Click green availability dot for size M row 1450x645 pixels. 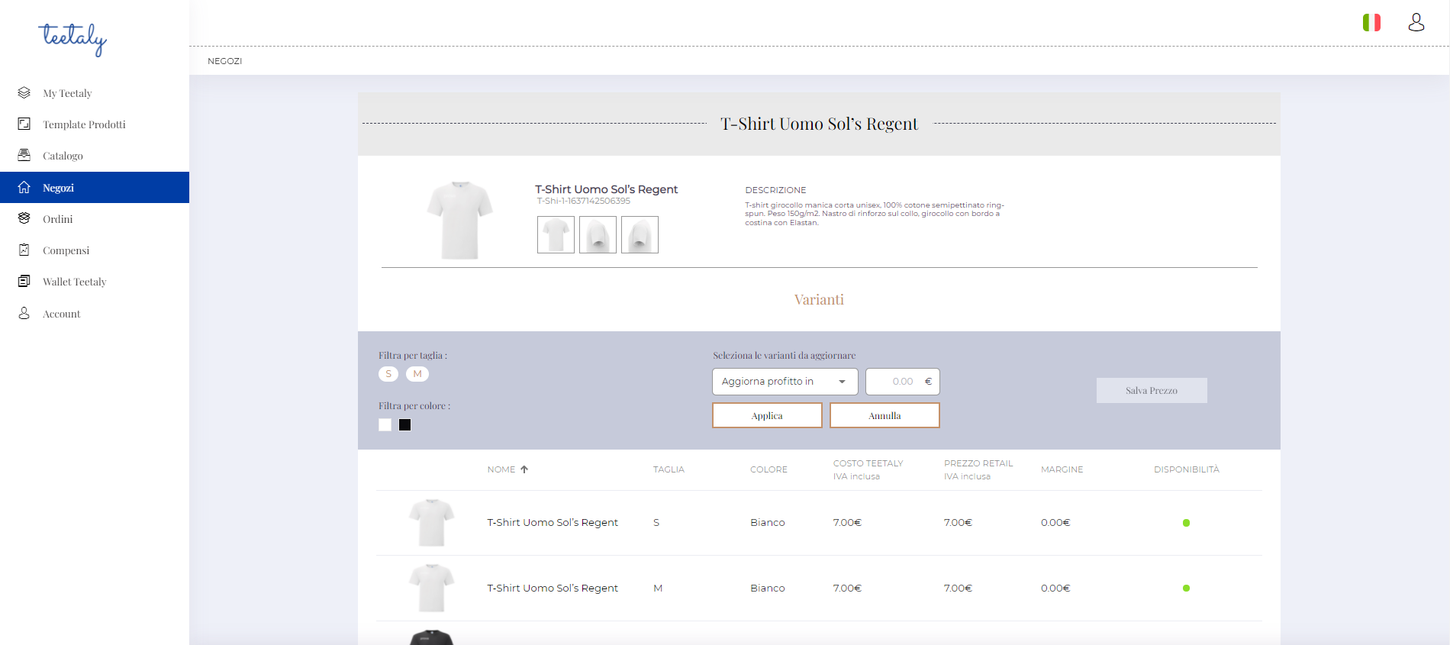pyautogui.click(x=1186, y=588)
